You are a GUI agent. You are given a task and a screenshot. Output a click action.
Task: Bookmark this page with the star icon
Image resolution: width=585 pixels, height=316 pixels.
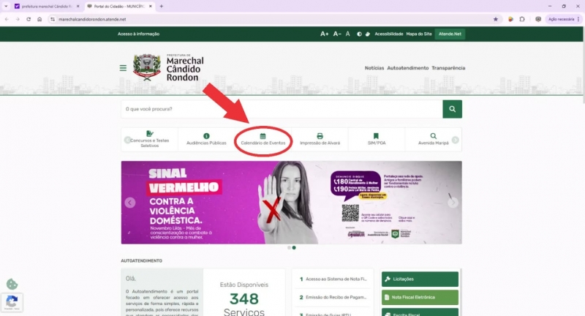click(496, 19)
